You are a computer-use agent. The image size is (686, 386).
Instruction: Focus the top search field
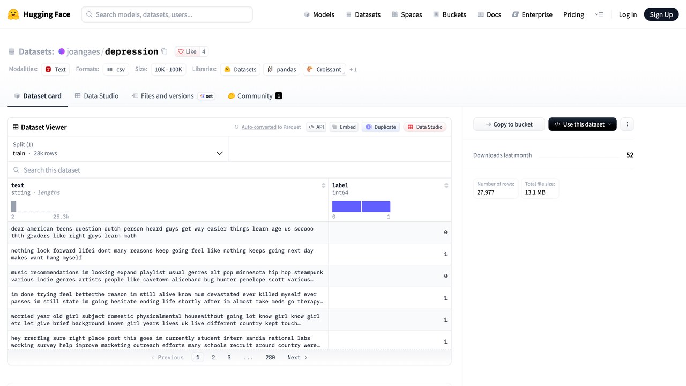(167, 14)
